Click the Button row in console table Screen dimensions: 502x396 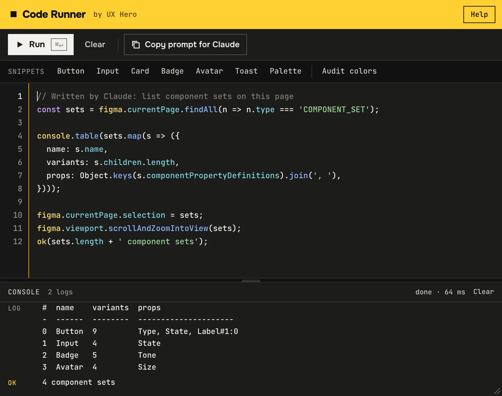140,331
